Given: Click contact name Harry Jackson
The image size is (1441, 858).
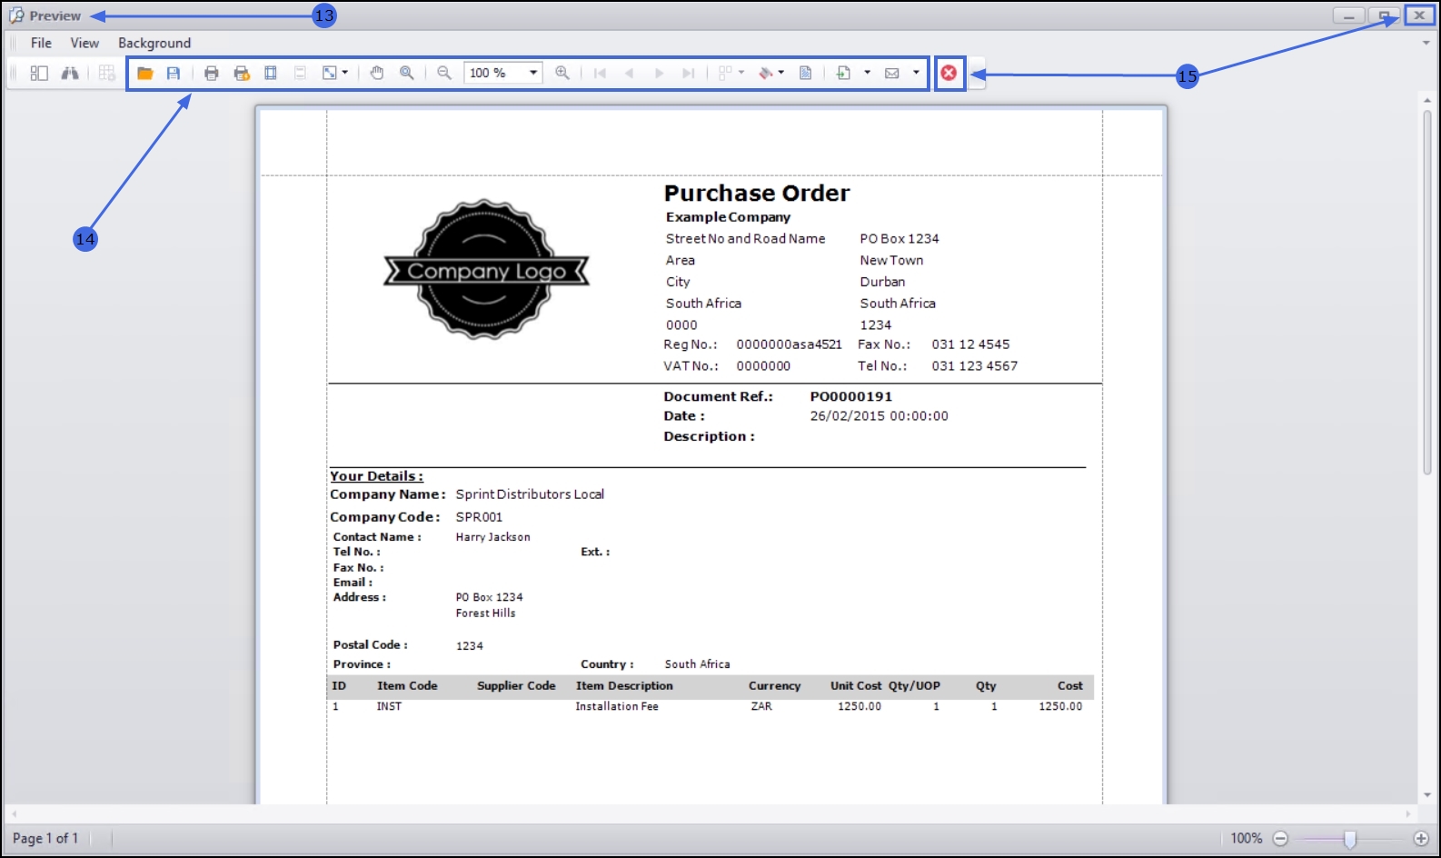Looking at the screenshot, I should coord(492,537).
